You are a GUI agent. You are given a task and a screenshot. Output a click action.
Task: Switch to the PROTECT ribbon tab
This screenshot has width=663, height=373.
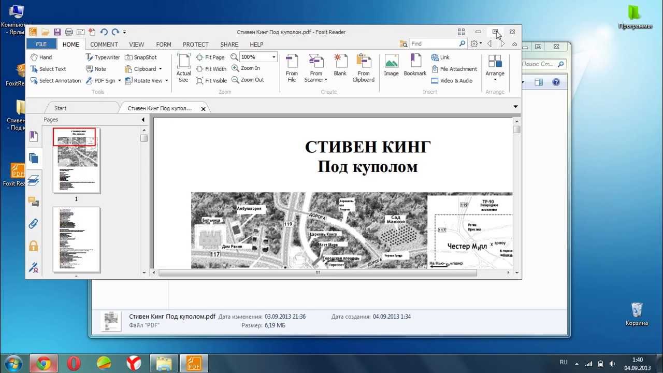(x=196, y=45)
